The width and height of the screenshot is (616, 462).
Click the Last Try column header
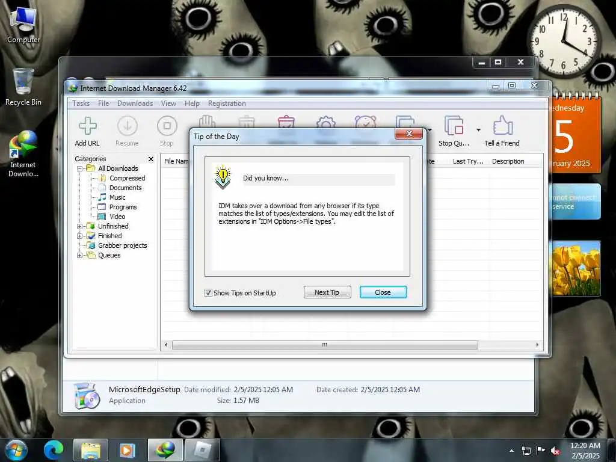(x=468, y=161)
